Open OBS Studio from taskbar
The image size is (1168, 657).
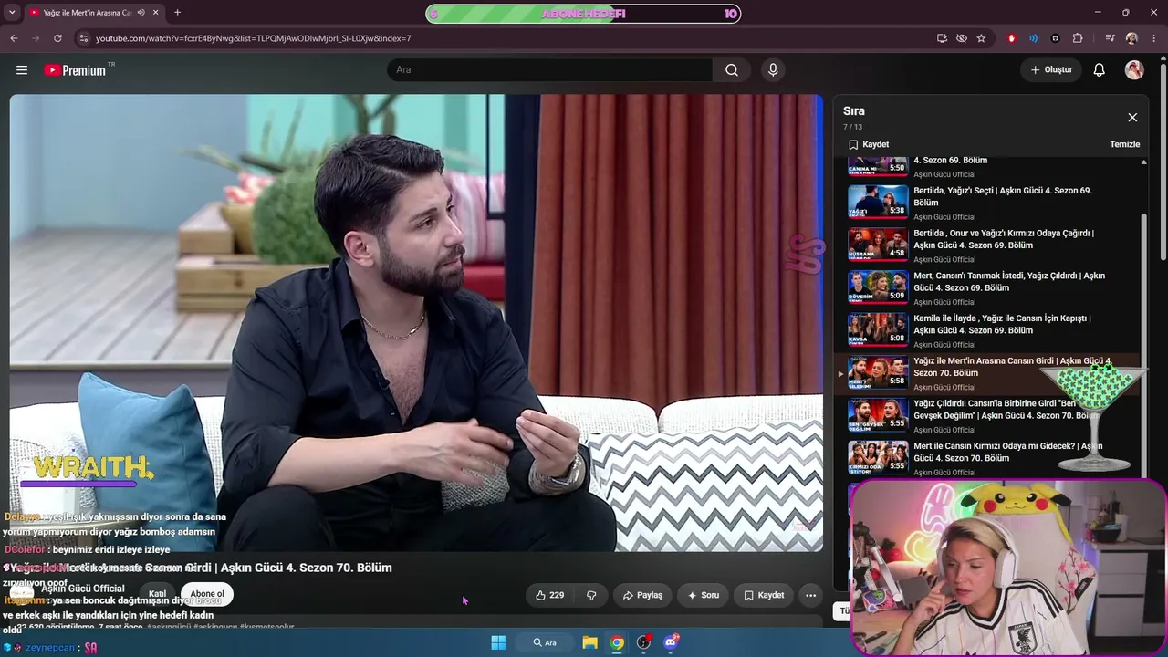point(643,642)
